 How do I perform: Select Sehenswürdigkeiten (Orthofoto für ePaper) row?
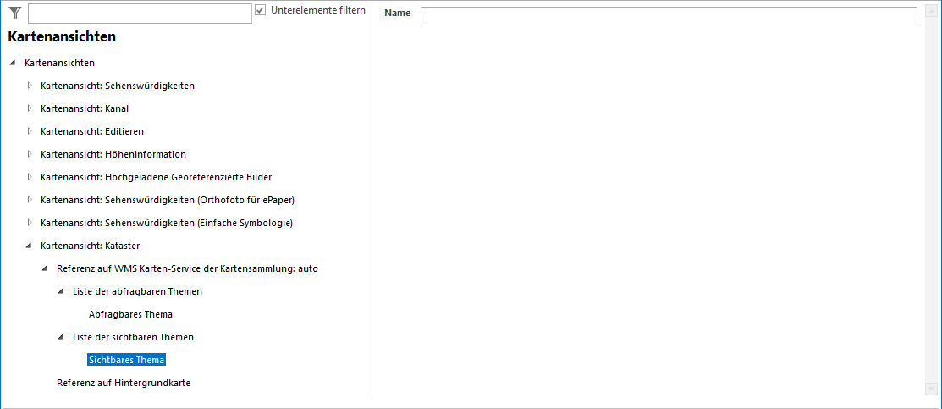pos(168,200)
